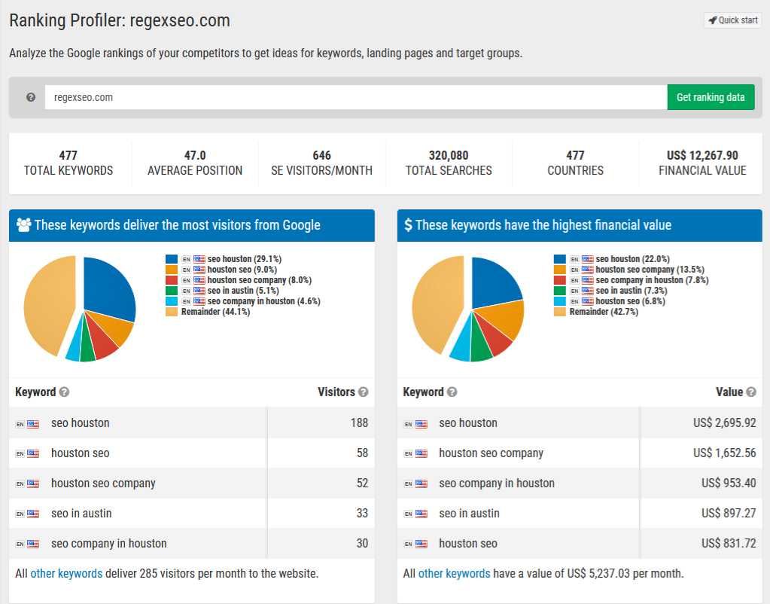Click the US flag beside 'houston seo company' in value table

pyautogui.click(x=421, y=454)
